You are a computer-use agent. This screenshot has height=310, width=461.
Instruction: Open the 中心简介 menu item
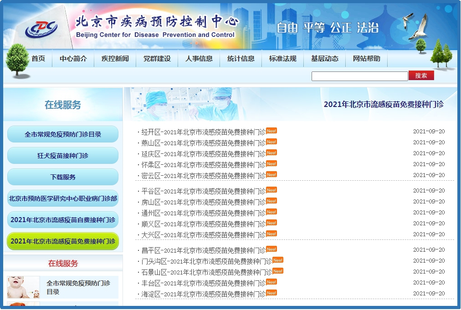tap(73, 58)
